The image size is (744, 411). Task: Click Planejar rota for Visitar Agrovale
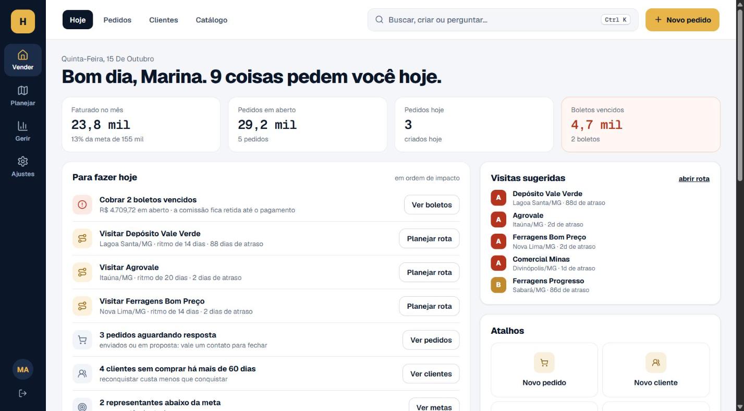(429, 272)
